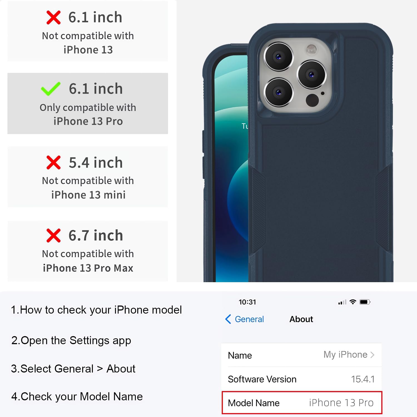Click the red X beside iPhone 13
The width and height of the screenshot is (417, 417).
(53, 18)
